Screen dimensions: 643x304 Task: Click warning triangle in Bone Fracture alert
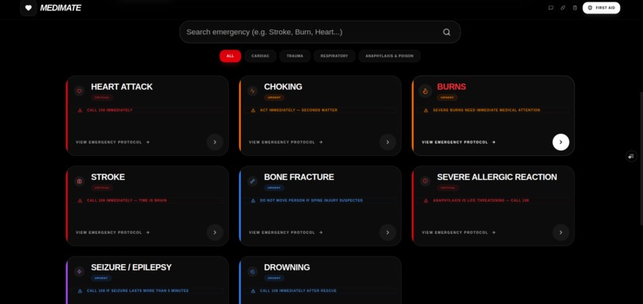pos(253,201)
